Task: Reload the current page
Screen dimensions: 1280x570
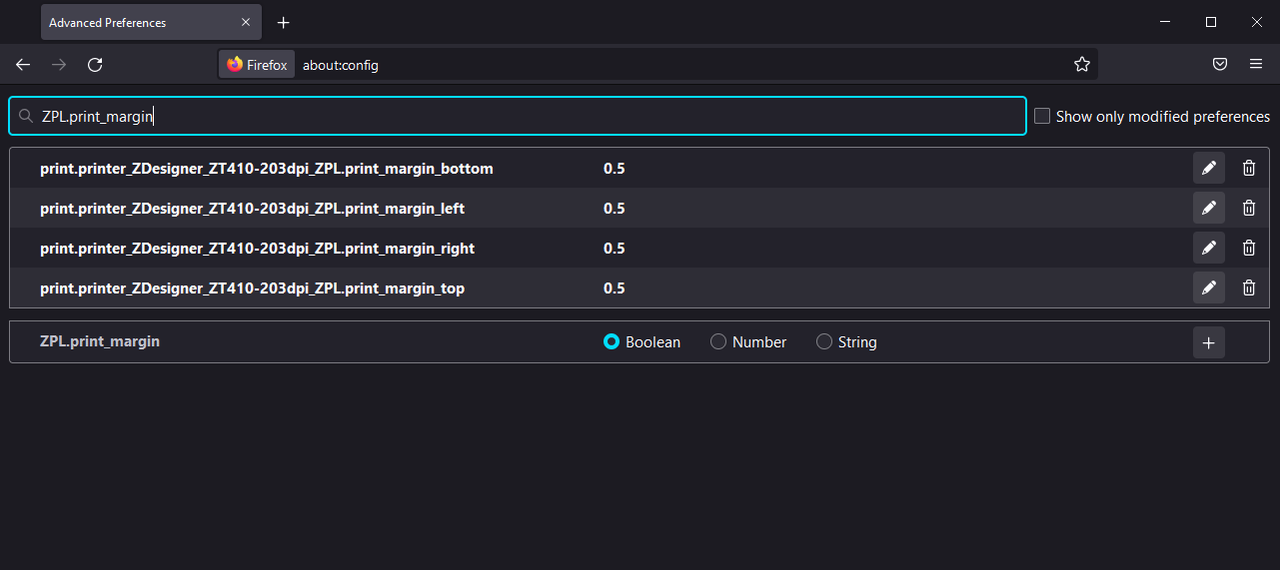Action: [x=95, y=65]
